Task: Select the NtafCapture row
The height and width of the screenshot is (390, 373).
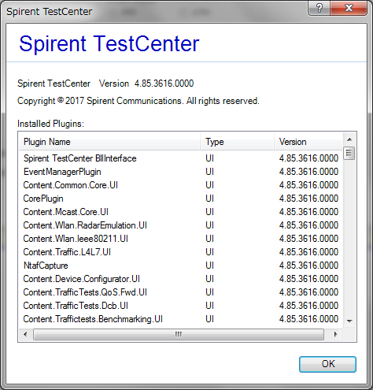Action: click(x=181, y=266)
